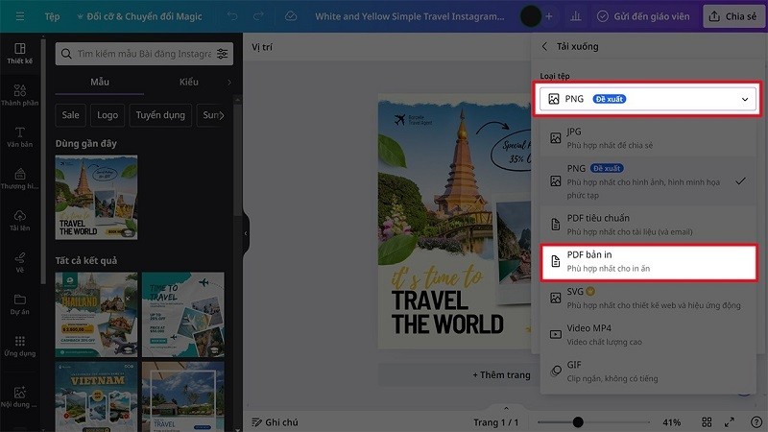Open grid view pages icon
This screenshot has height=432, width=768.
[707, 422]
